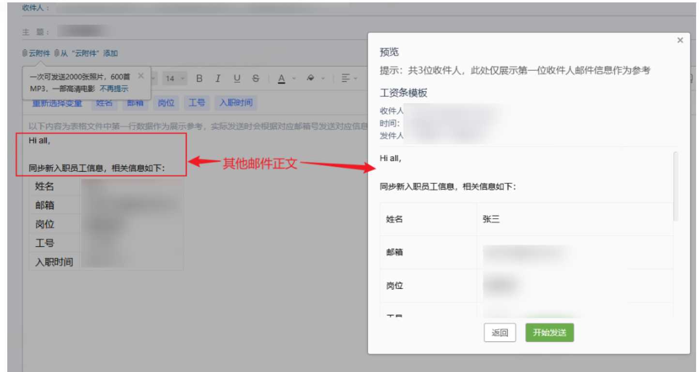Apply italic formatting to the email body
Screen dimensions: 699x372
218,78
